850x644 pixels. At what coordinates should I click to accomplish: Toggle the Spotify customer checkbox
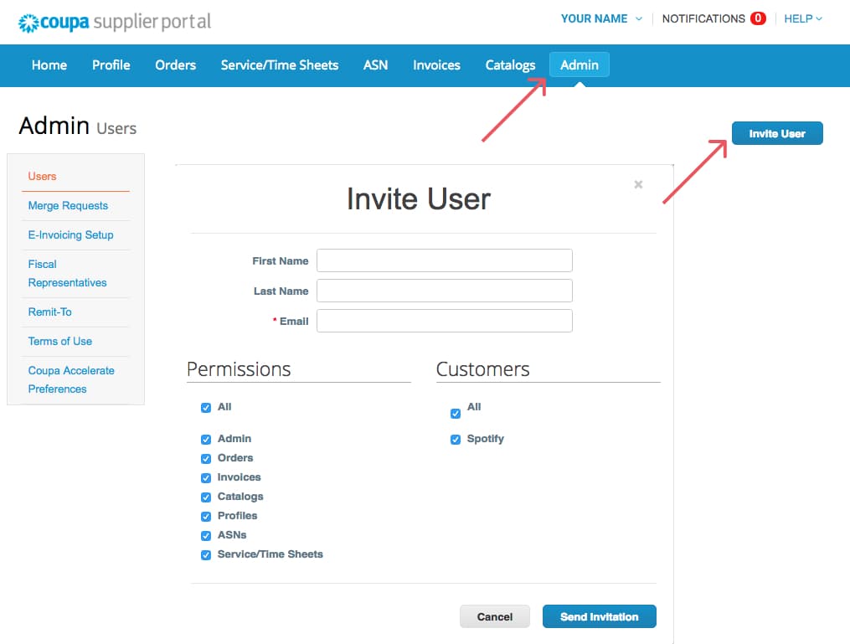456,440
